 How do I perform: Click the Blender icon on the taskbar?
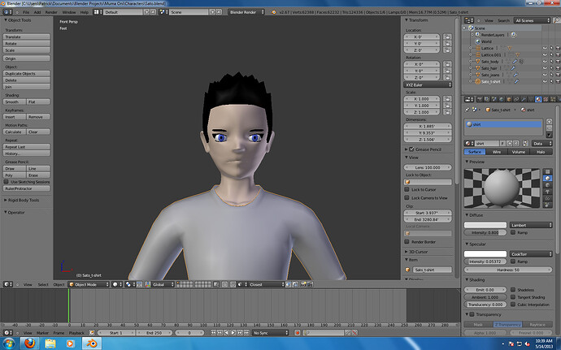click(92, 344)
